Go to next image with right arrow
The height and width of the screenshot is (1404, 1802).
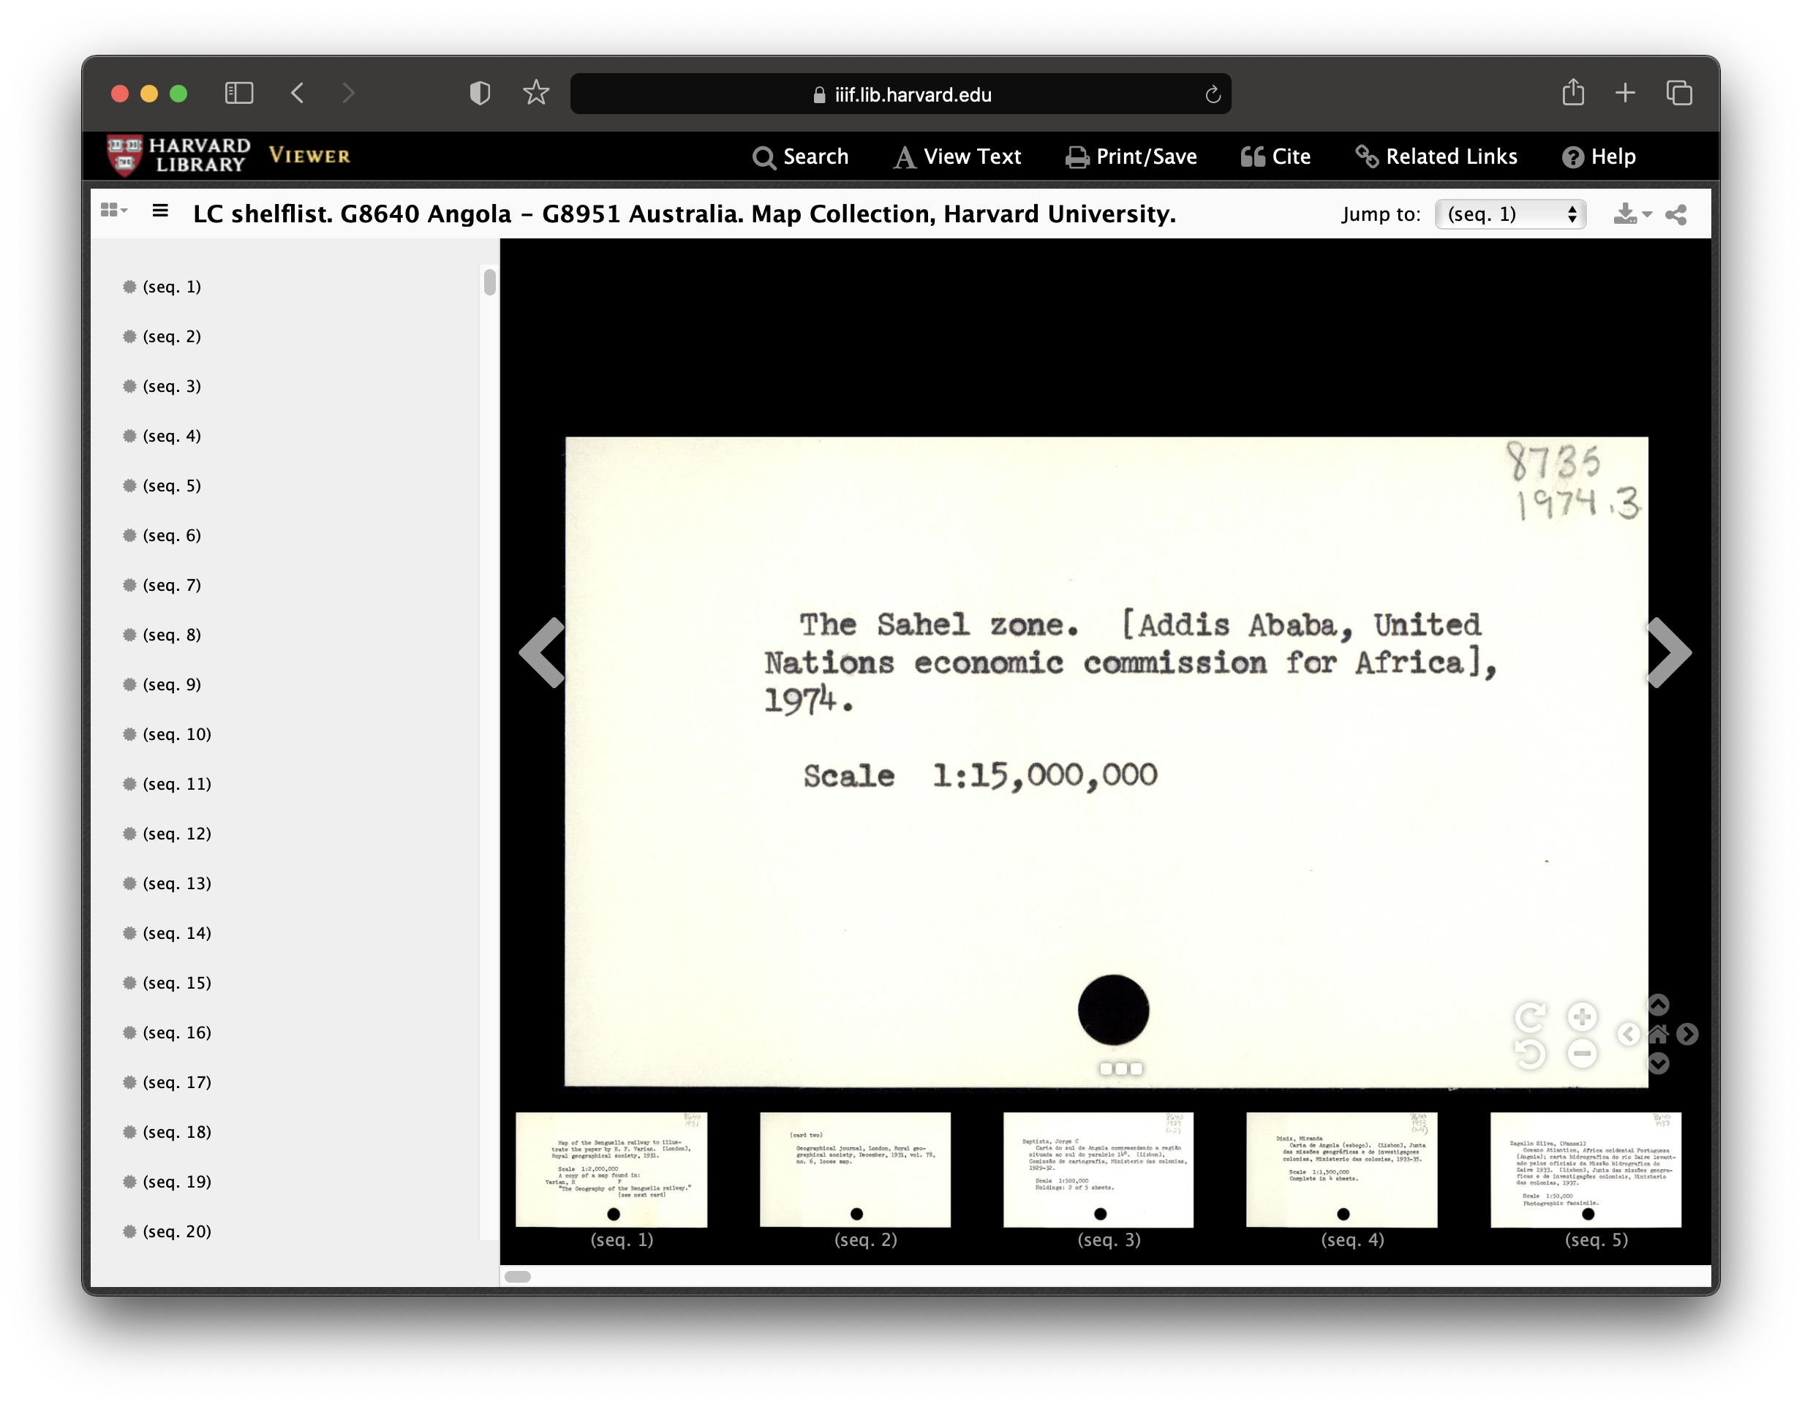point(1668,652)
